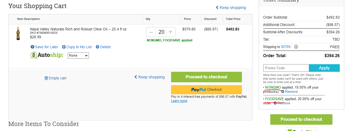Screen dimensions: 360x131
Task: Click the green Proceed to checkout button in cart
Action: click(x=207, y=77)
